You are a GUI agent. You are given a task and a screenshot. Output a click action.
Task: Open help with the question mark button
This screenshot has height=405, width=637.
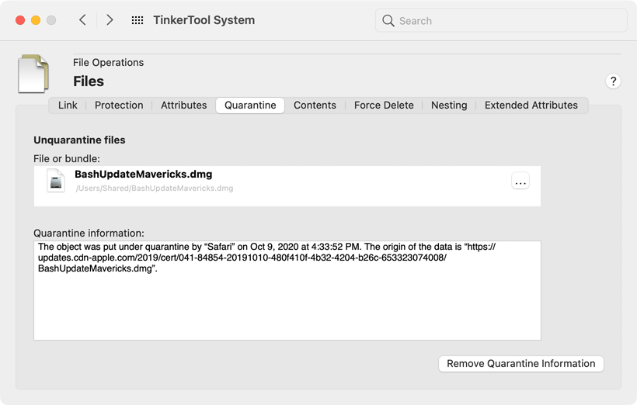pyautogui.click(x=613, y=81)
